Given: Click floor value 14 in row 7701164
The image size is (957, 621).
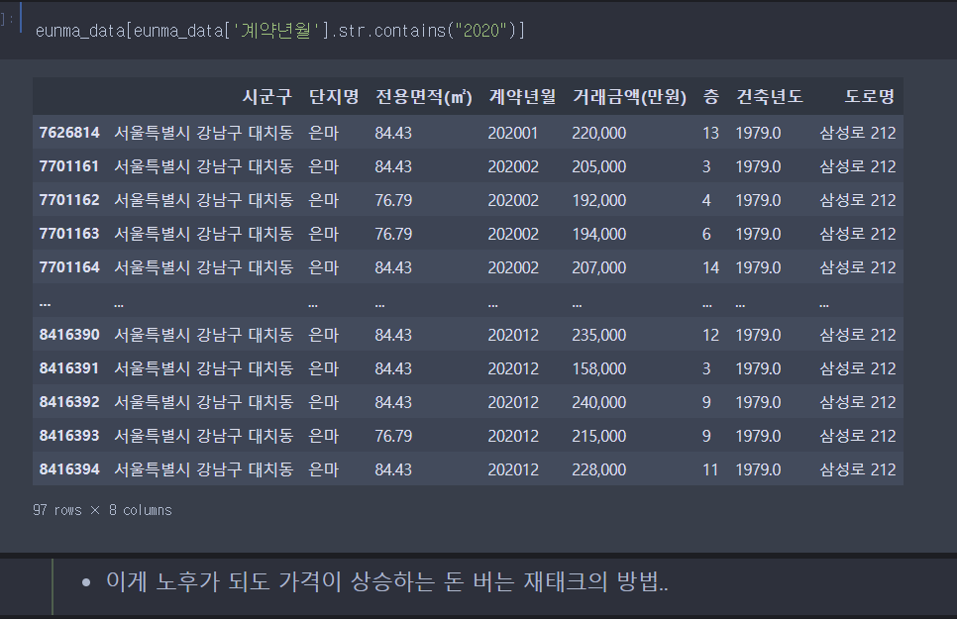Looking at the screenshot, I should point(710,267).
